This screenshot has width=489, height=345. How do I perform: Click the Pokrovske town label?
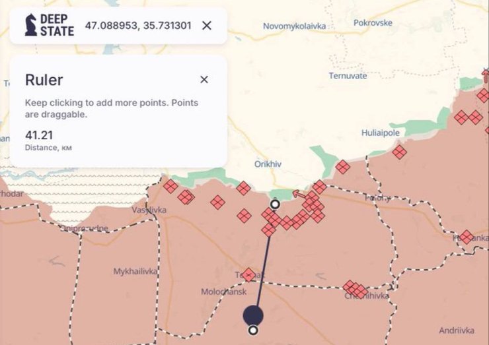click(x=373, y=22)
